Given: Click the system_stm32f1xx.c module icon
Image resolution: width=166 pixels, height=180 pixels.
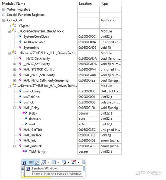Looking at the screenshot, I should tap(14, 31).
